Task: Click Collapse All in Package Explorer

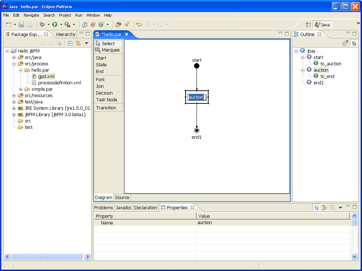Action: point(70,43)
